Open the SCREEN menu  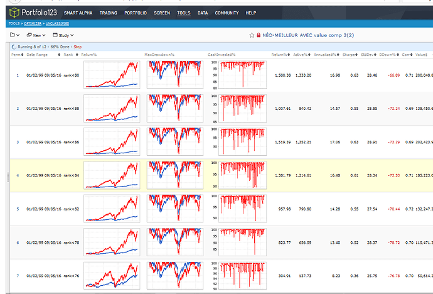click(x=162, y=13)
